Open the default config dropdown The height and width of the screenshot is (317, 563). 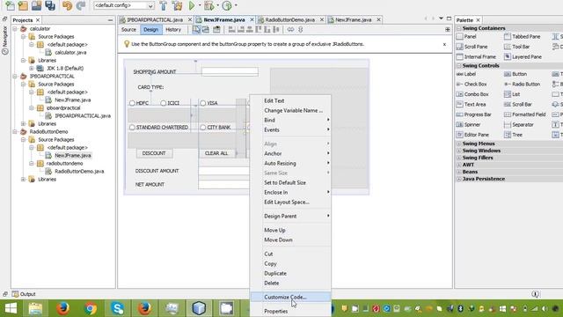coord(123,5)
